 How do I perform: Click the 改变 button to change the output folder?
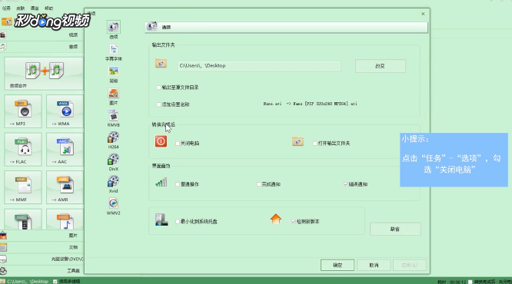tap(381, 66)
